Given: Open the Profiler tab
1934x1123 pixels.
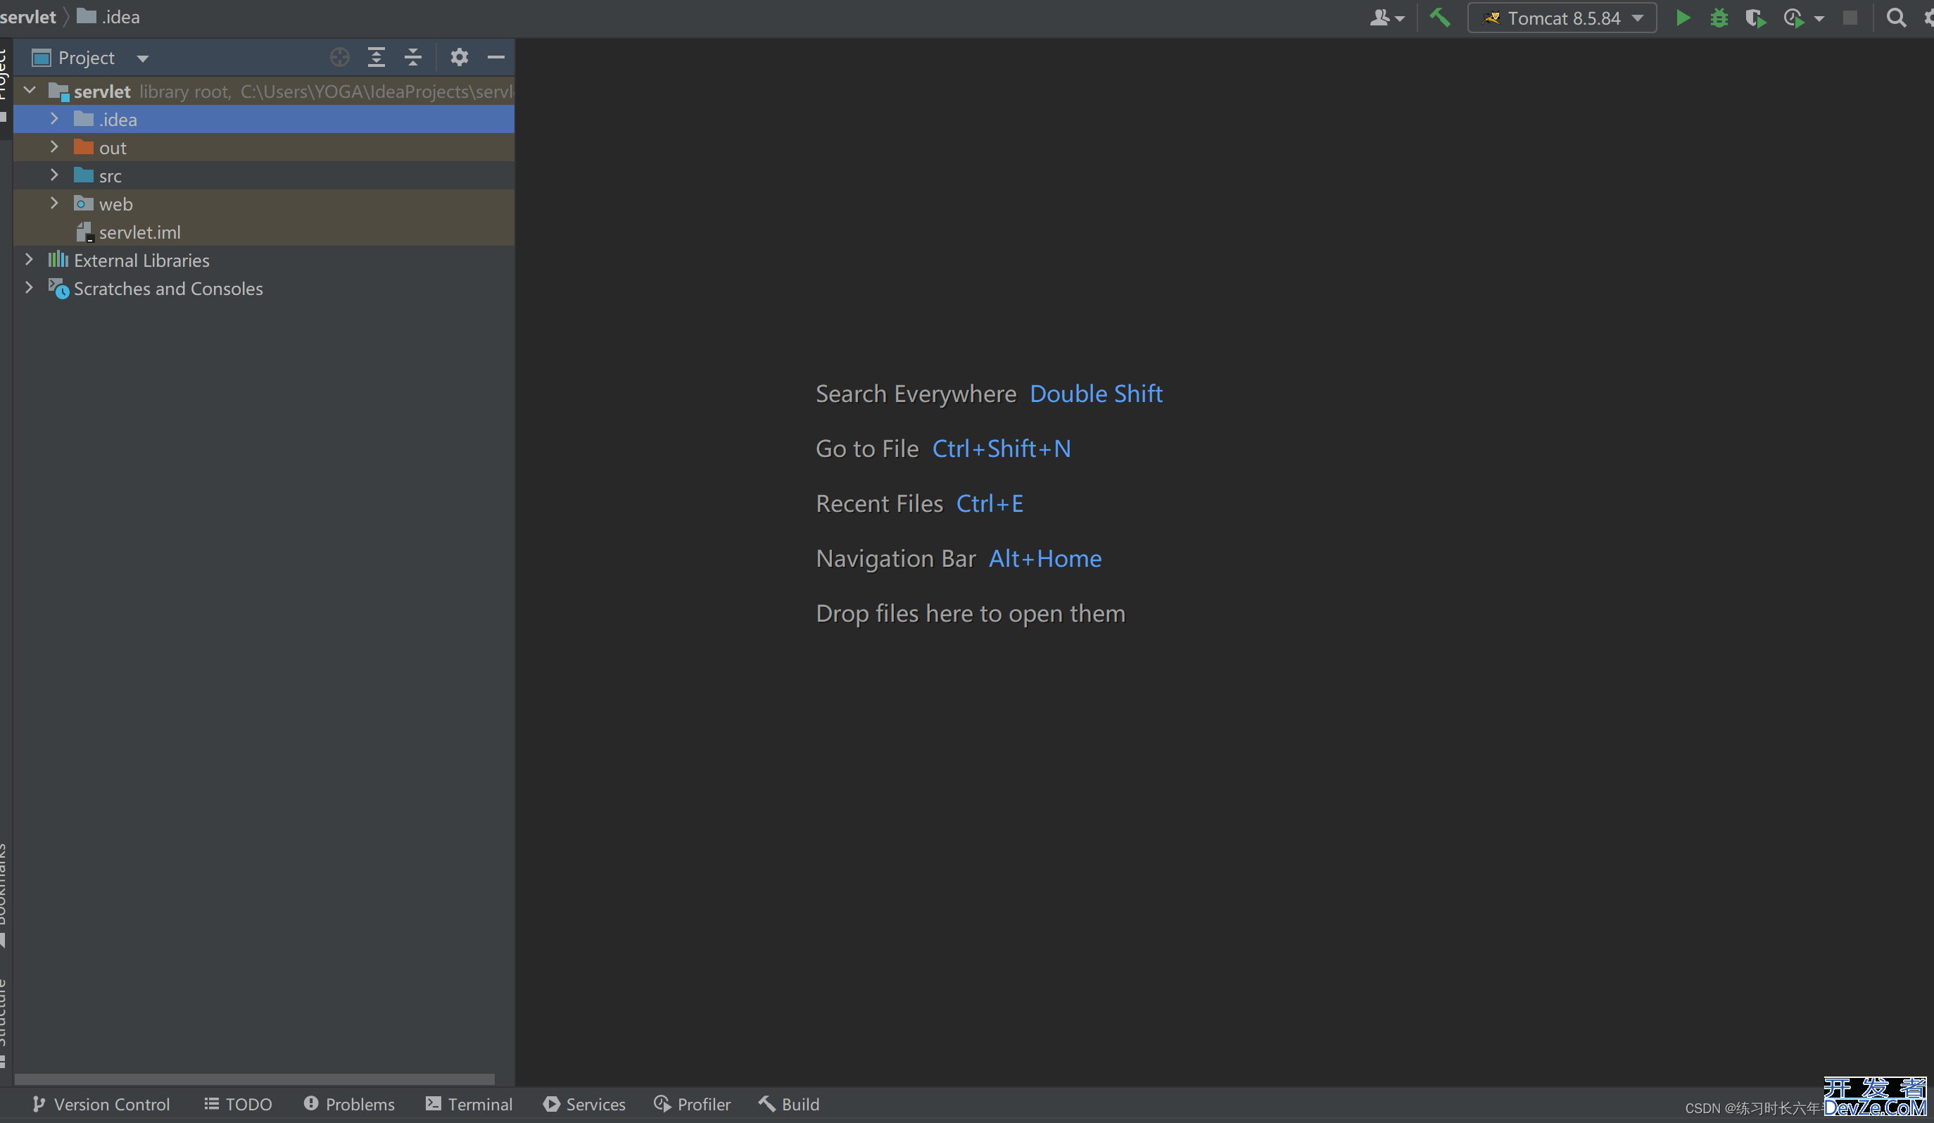Looking at the screenshot, I should click(693, 1105).
